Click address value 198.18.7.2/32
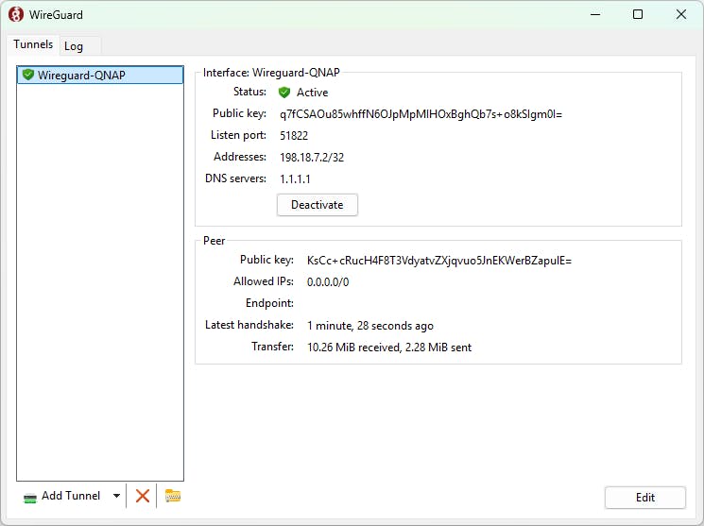 click(312, 158)
